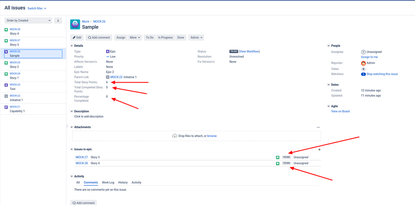415x205 pixels.
Task: Click the upload cloud icon in Attachments
Action: [x=174, y=136]
